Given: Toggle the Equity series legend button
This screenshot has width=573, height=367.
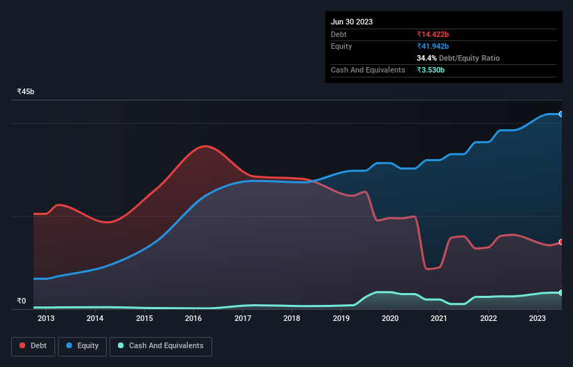Looking at the screenshot, I should point(82,346).
